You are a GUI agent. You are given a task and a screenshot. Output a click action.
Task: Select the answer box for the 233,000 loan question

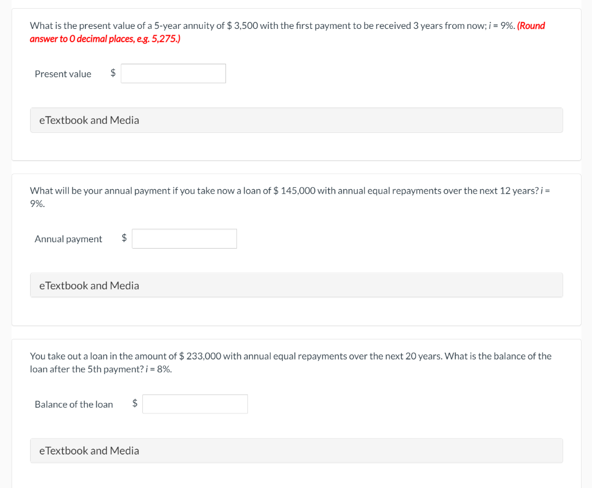coord(195,404)
